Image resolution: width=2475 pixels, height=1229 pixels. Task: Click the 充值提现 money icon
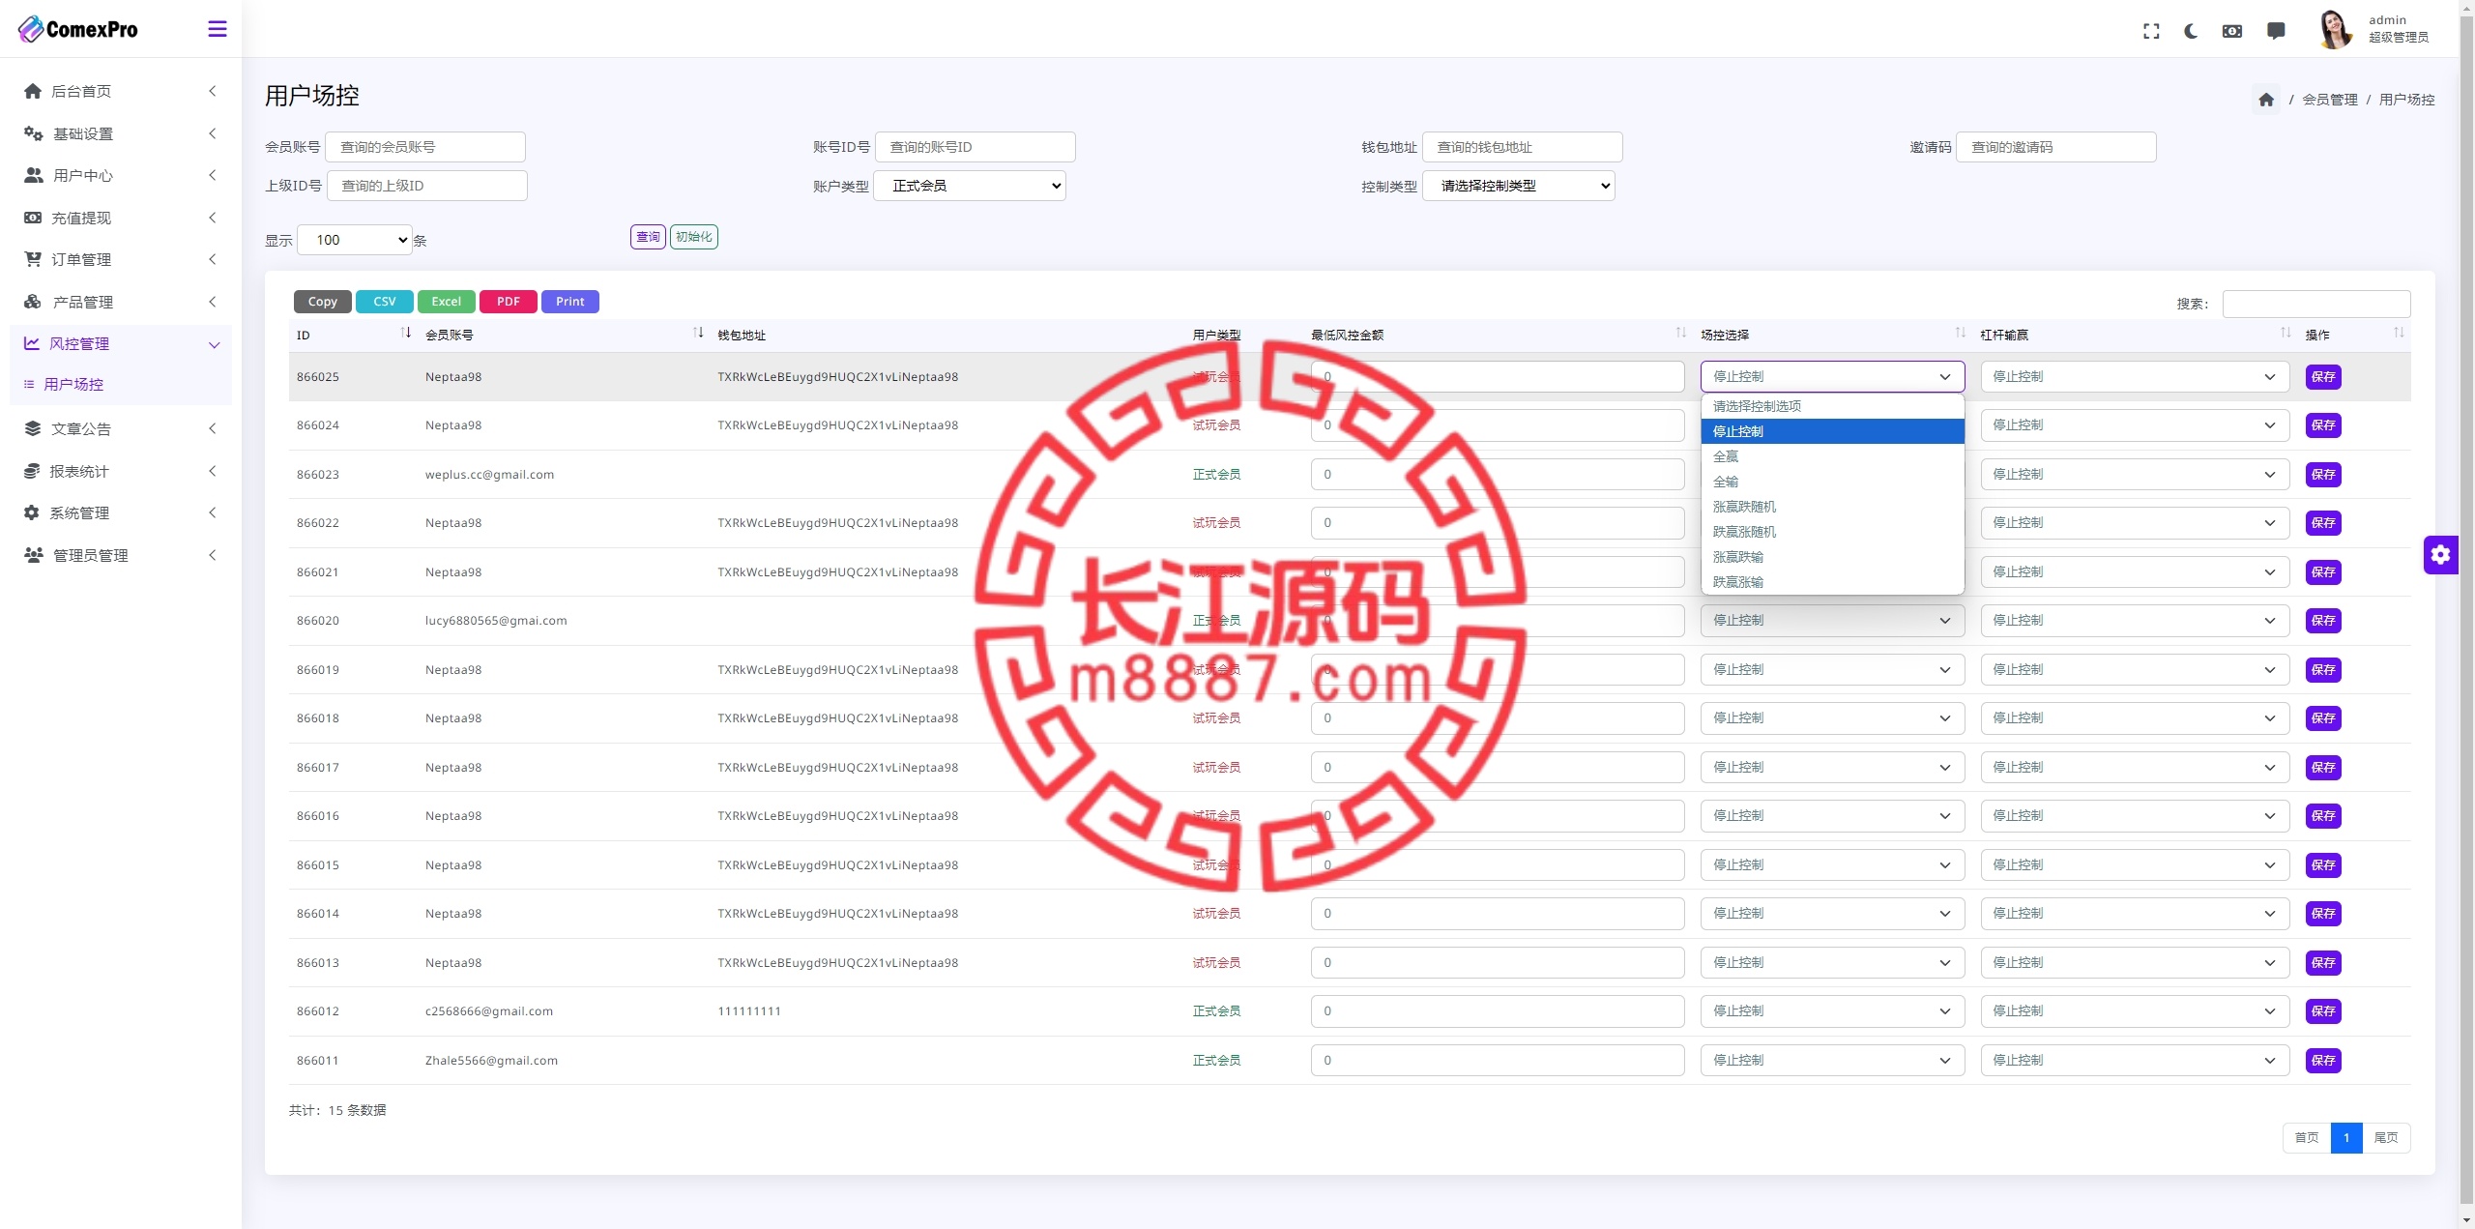[33, 218]
